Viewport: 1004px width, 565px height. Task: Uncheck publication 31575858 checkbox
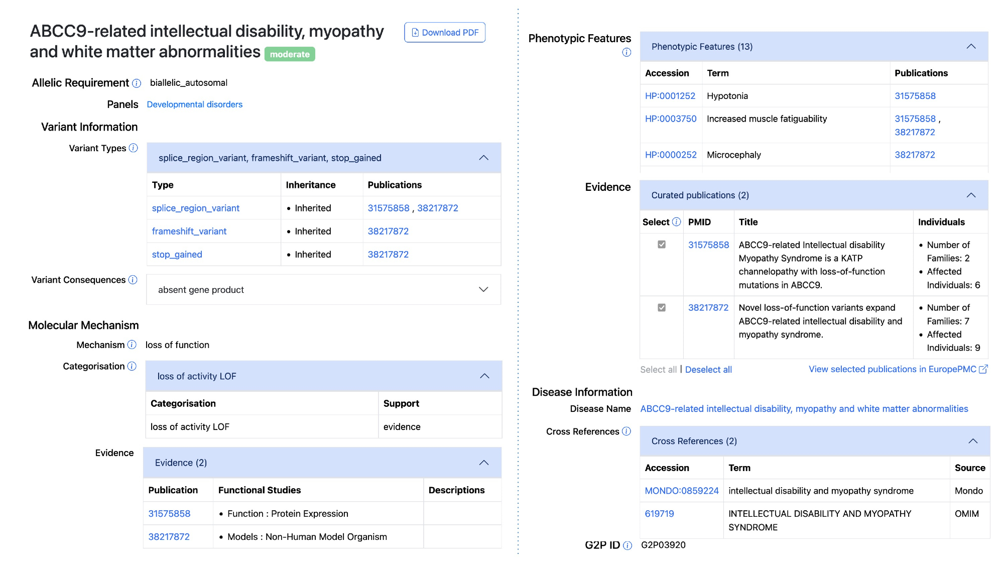(662, 245)
